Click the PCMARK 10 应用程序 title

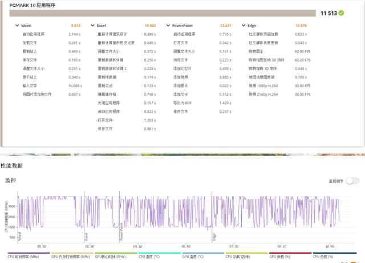click(32, 5)
